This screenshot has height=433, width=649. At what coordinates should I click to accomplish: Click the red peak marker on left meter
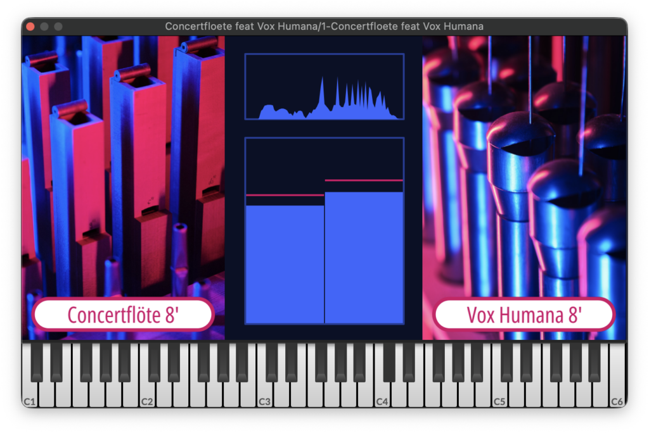pos(285,196)
